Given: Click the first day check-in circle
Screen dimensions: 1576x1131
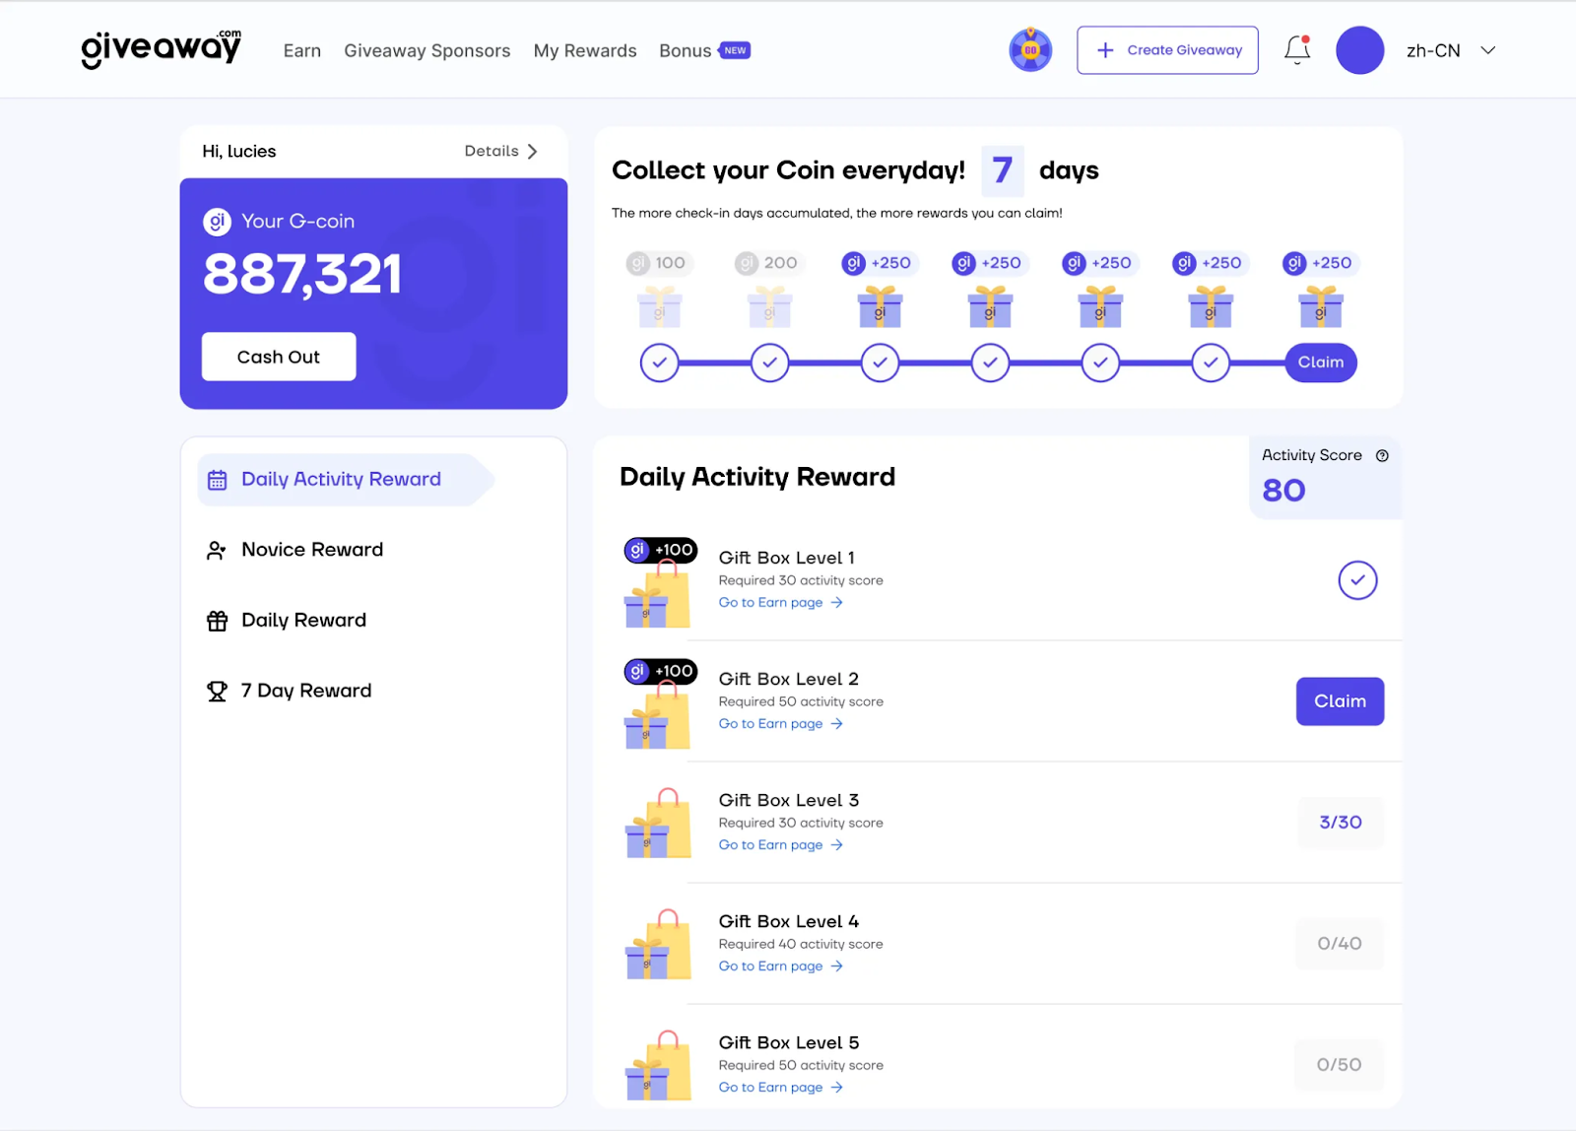Looking at the screenshot, I should [659, 363].
